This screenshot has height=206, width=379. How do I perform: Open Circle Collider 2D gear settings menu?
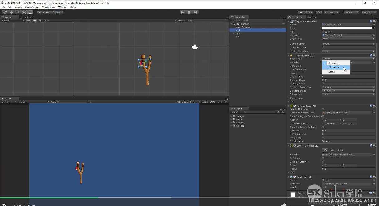pyautogui.click(x=374, y=145)
